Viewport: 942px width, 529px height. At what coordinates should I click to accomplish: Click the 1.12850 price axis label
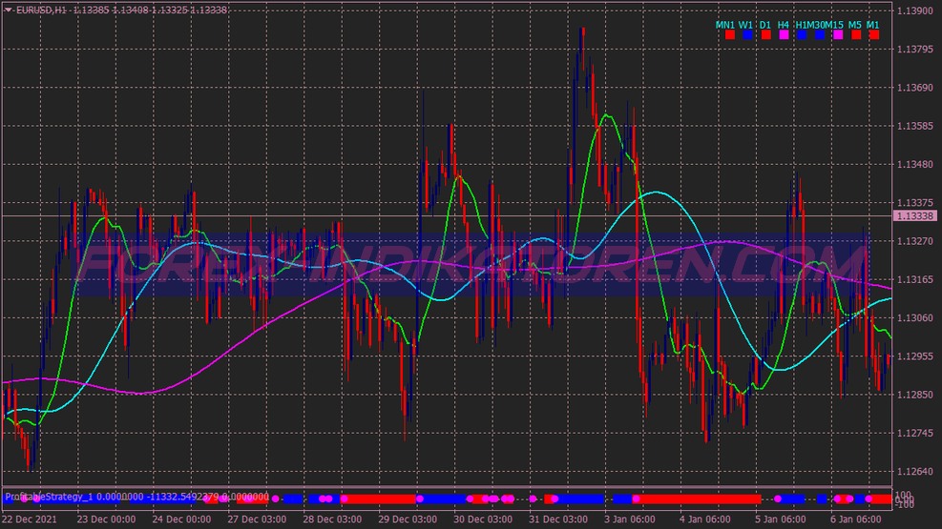915,395
